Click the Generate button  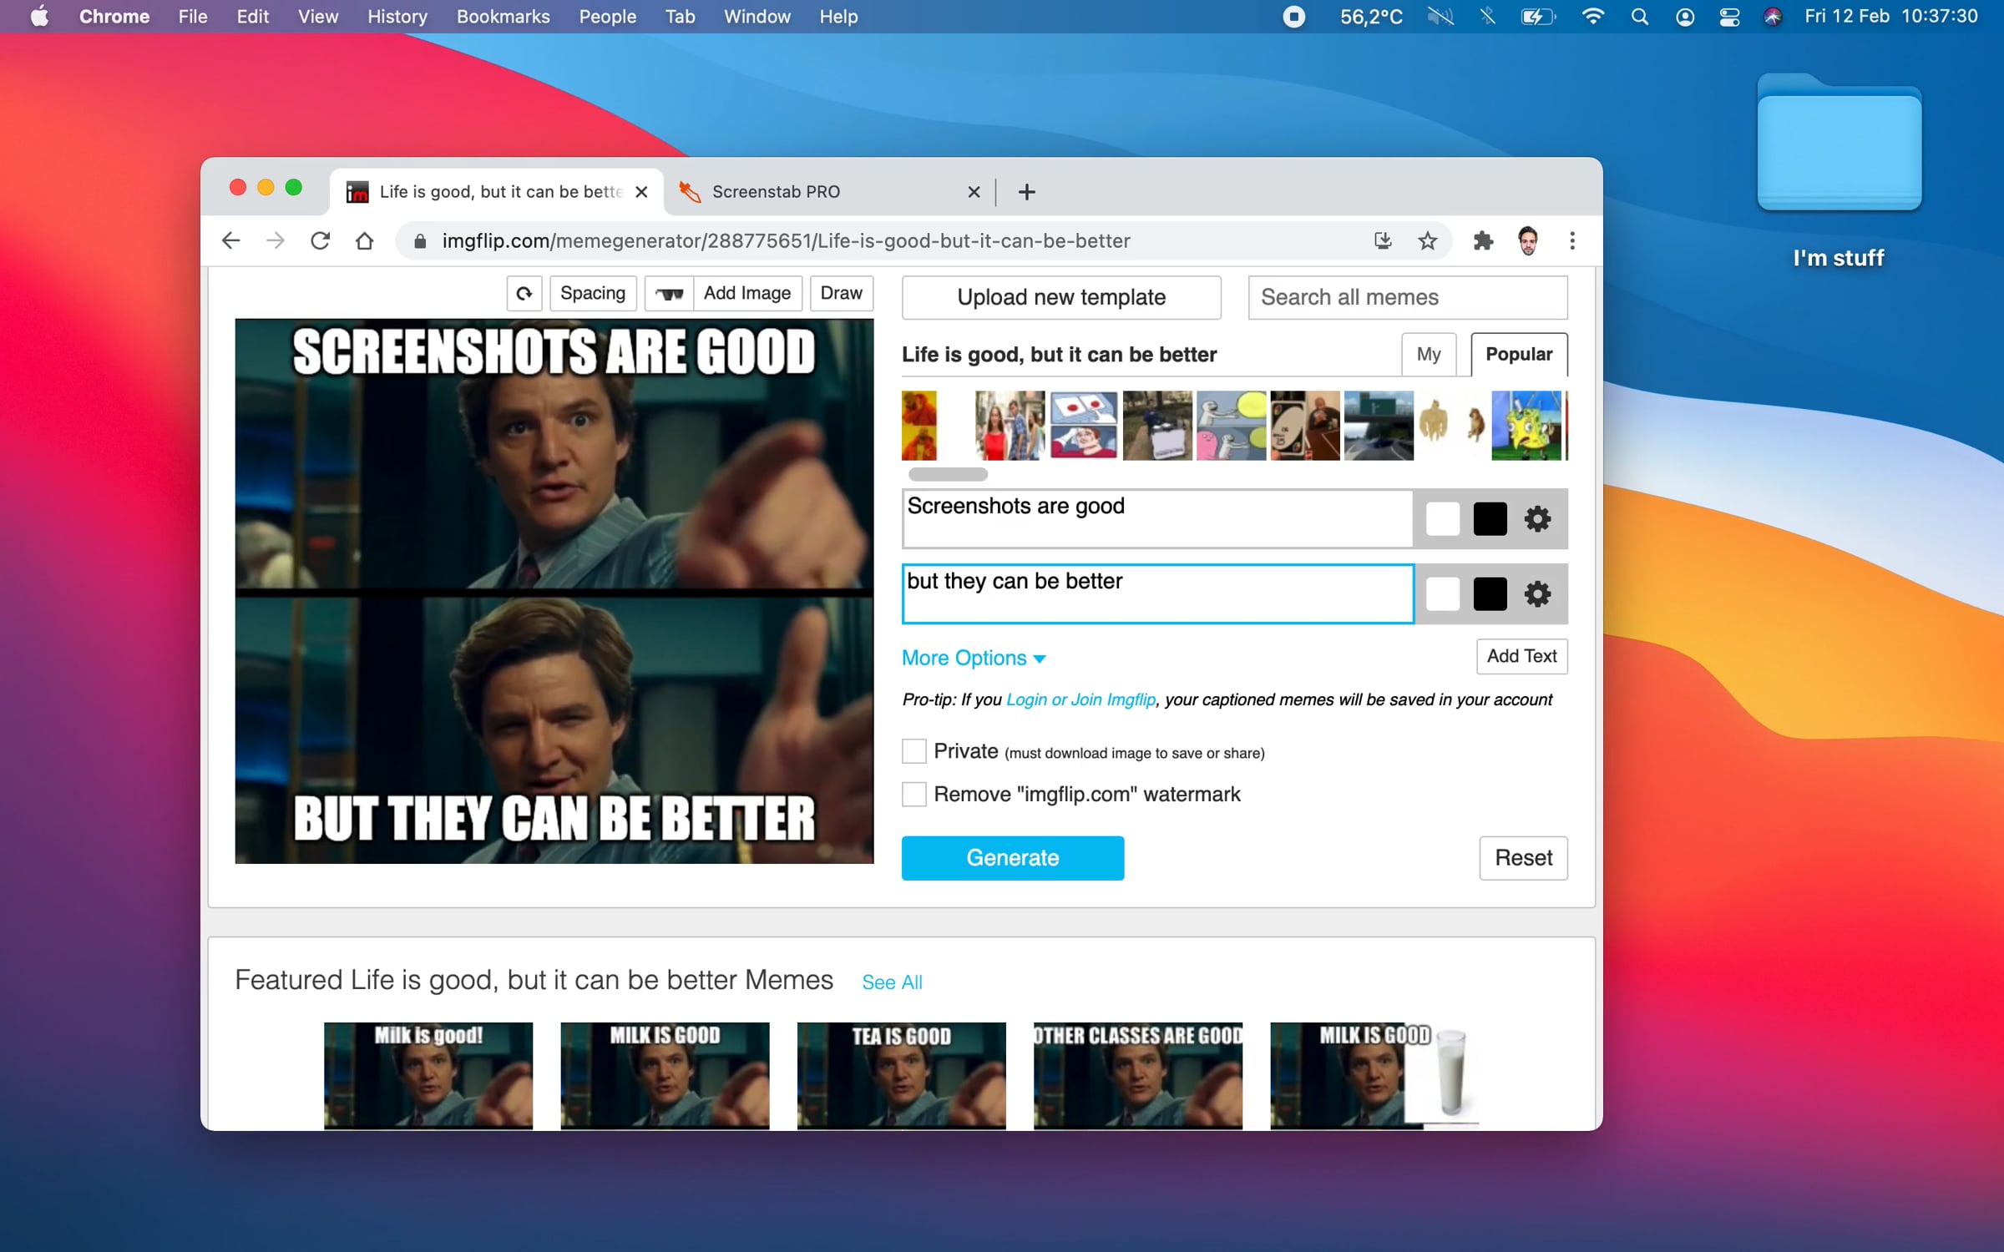coord(1013,858)
